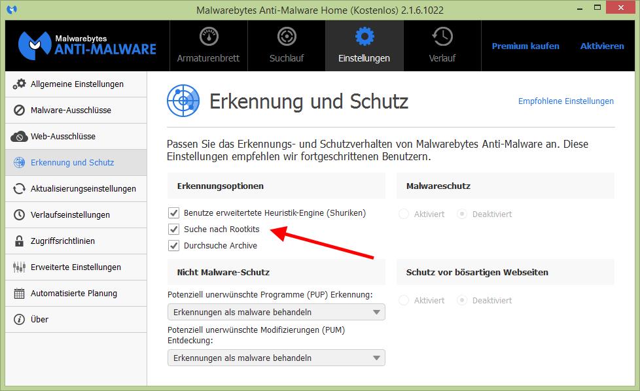Viewport: 640px width, 391px height.
Task: Click the Aktivieren link
Action: 602,46
